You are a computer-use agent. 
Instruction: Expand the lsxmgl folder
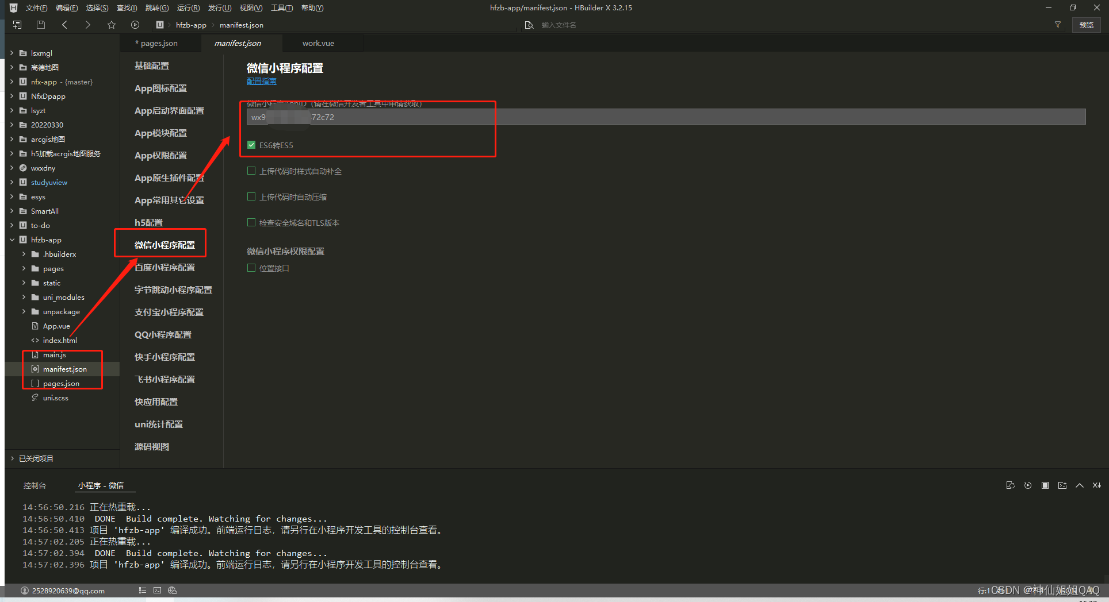[x=12, y=53]
